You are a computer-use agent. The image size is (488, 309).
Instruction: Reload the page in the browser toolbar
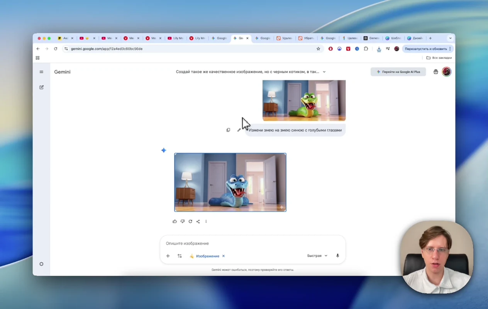[56, 49]
